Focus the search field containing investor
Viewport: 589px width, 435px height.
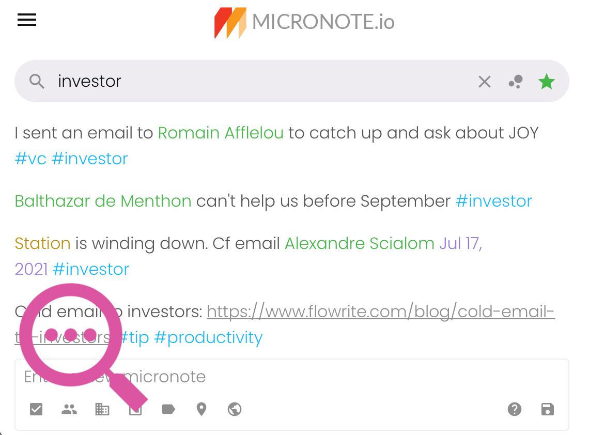tap(263, 81)
